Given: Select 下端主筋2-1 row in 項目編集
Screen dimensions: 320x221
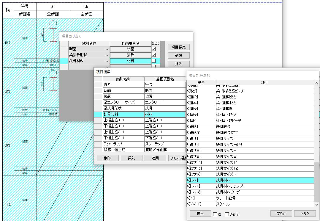Looking at the screenshot, I should [x=140, y=138].
